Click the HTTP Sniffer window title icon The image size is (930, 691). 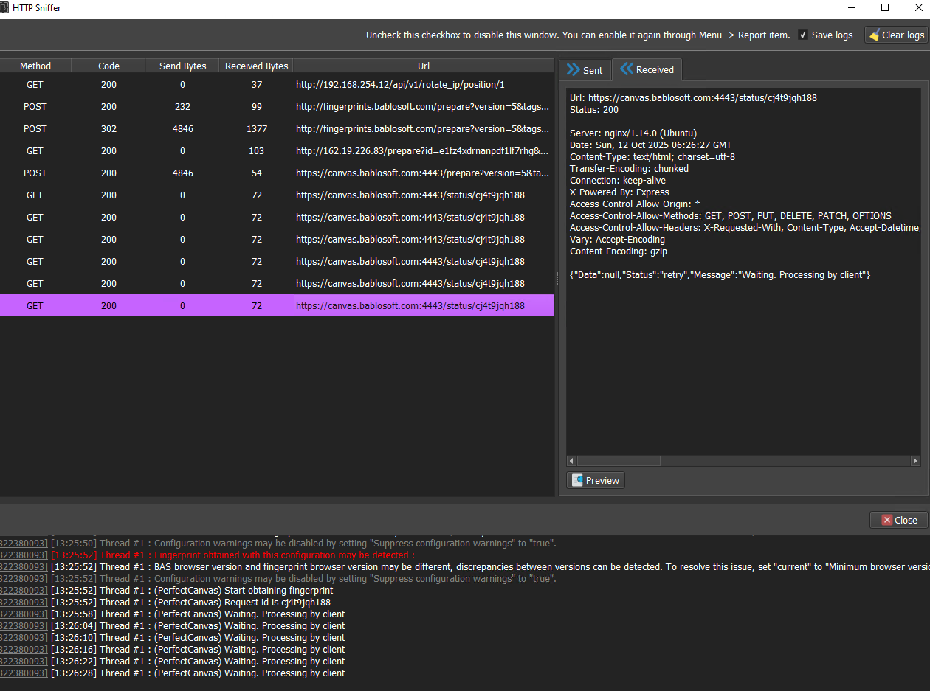click(x=4, y=8)
